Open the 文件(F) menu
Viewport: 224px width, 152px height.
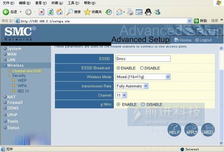coord(8,3)
